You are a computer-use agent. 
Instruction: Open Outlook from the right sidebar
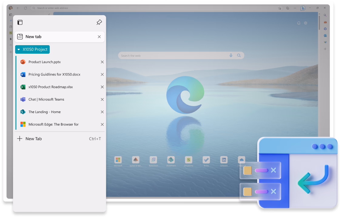coord(325,35)
